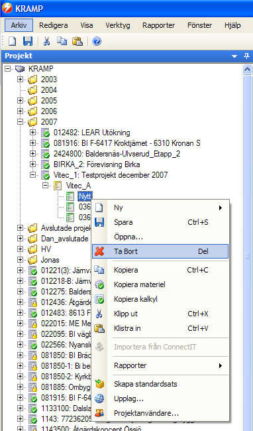Click the KRAMP application logo in title bar

[x=7, y=8]
